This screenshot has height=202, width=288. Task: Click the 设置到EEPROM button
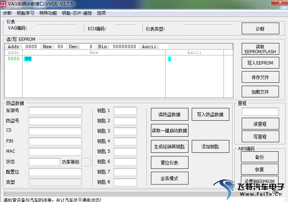tap(260, 181)
